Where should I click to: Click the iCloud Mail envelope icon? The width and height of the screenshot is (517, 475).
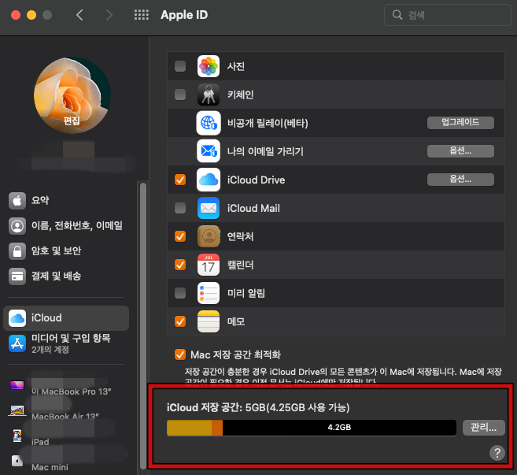coord(209,208)
